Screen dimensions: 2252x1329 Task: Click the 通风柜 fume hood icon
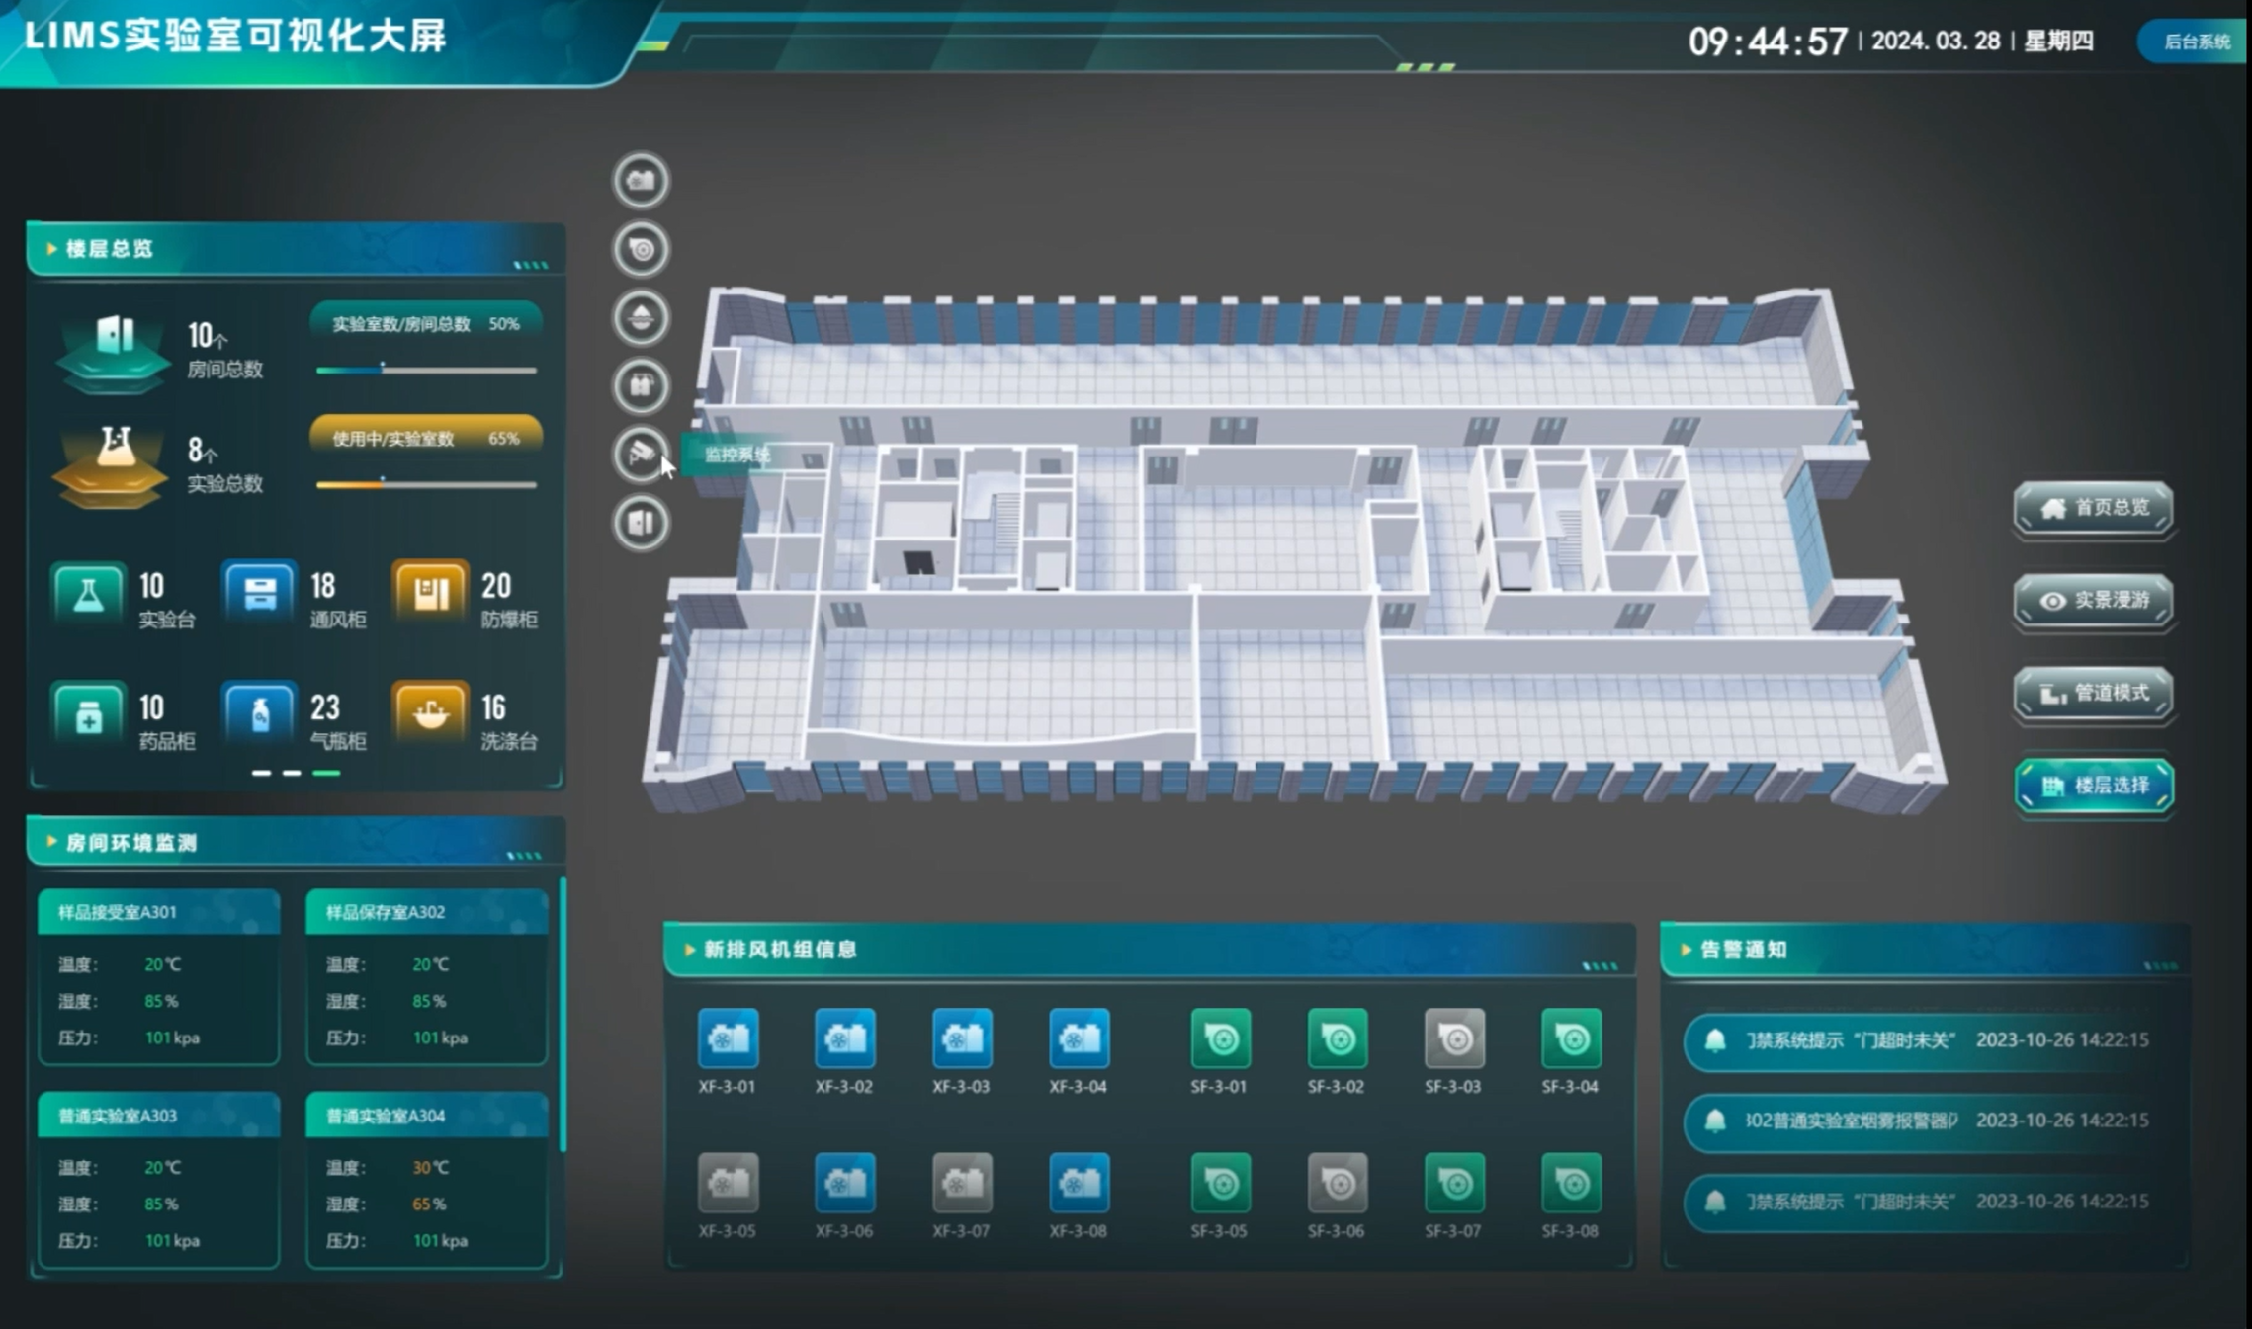[x=259, y=593]
